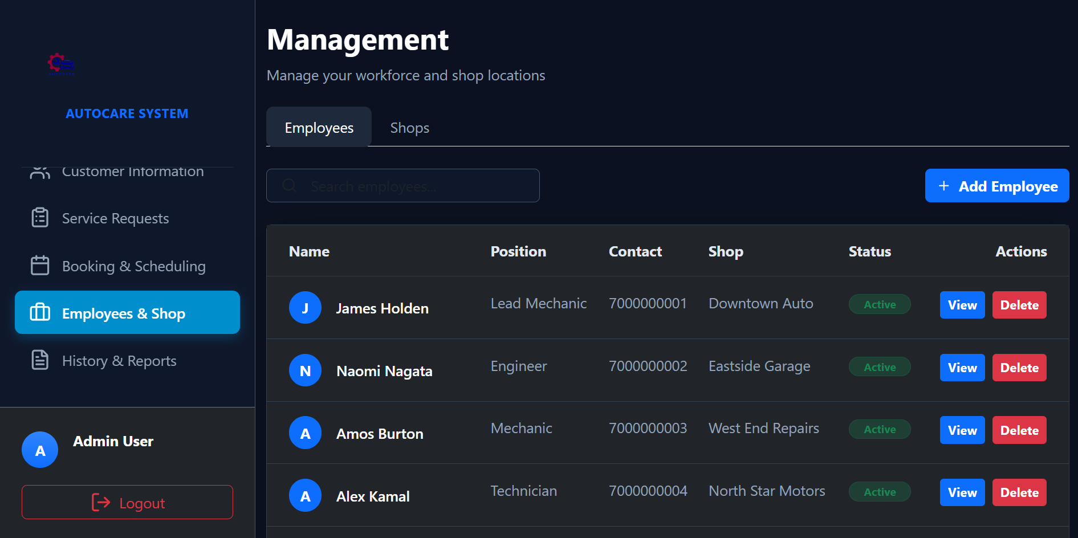This screenshot has width=1078, height=538.
Task: Click Amos Burton's Mechanic position cell
Action: pos(522,428)
